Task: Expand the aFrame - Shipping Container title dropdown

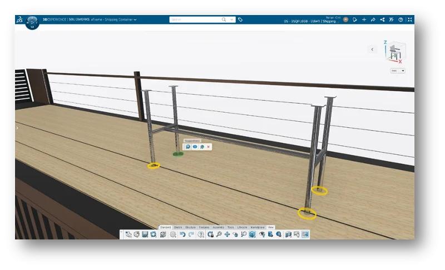Action: 135,19
